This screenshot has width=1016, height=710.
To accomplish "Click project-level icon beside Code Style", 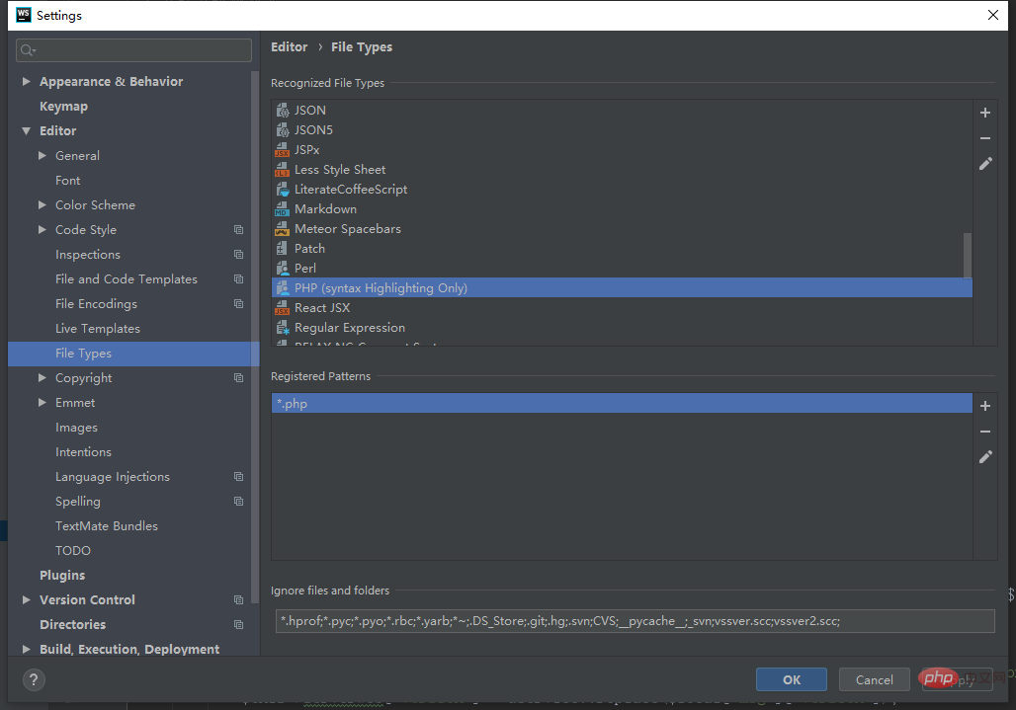I will pos(238,230).
